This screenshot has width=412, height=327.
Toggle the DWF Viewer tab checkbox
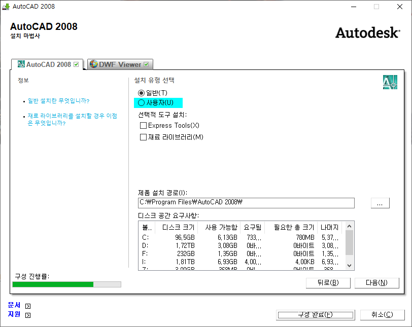coord(146,64)
